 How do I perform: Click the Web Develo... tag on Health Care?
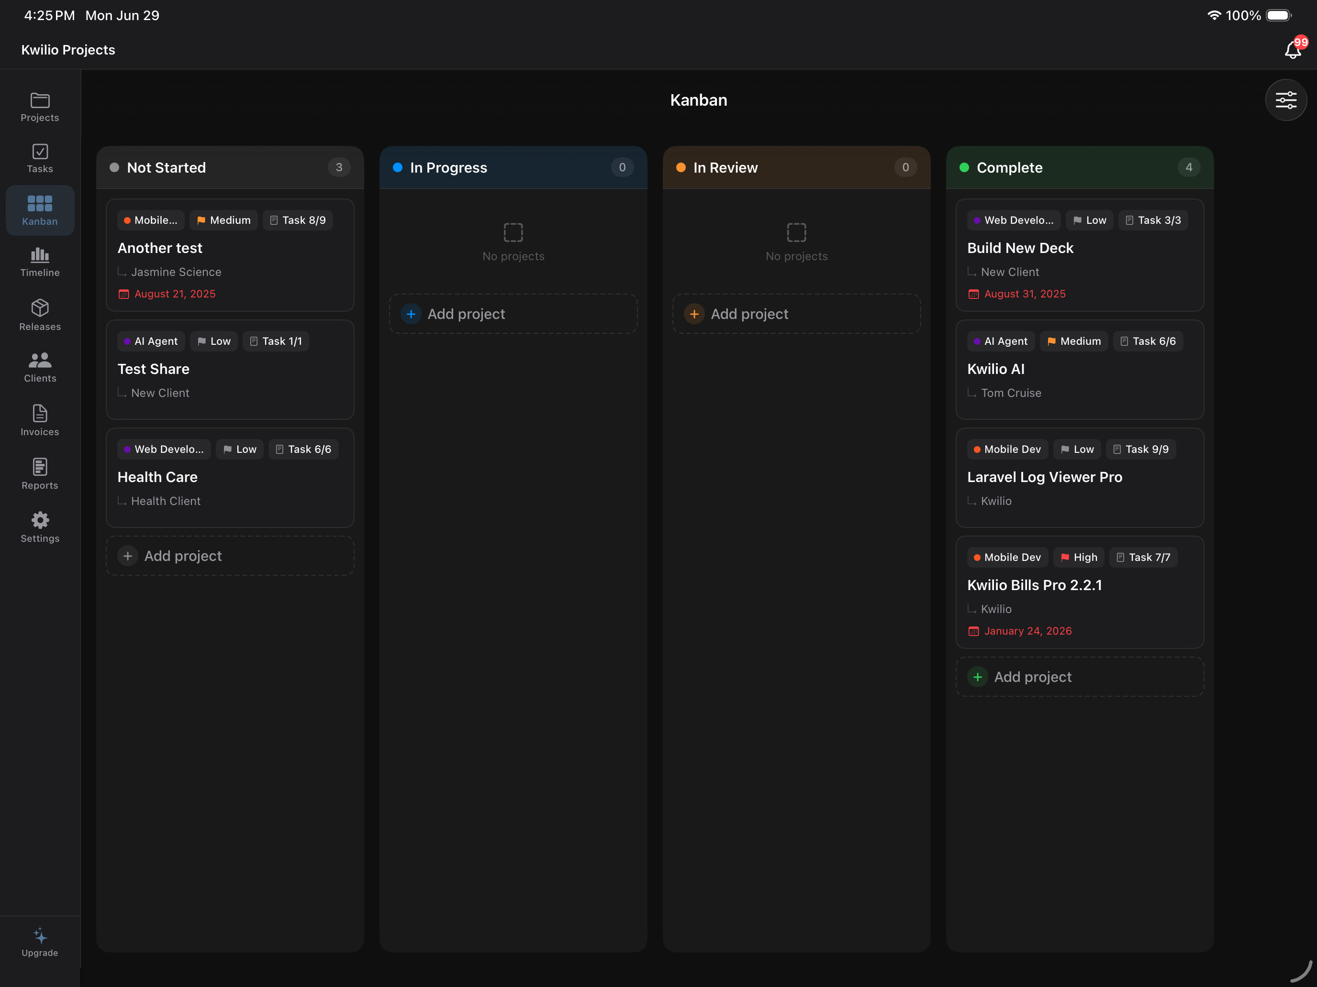tap(164, 449)
